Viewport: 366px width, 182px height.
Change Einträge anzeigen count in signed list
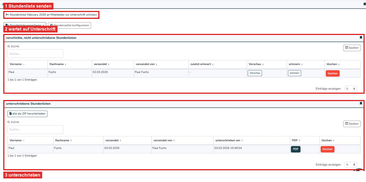pos(351,165)
